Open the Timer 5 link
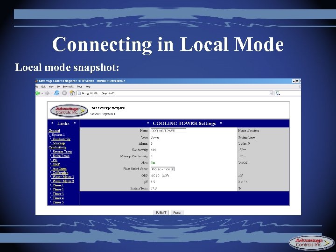 pyautogui.click(x=58, y=202)
